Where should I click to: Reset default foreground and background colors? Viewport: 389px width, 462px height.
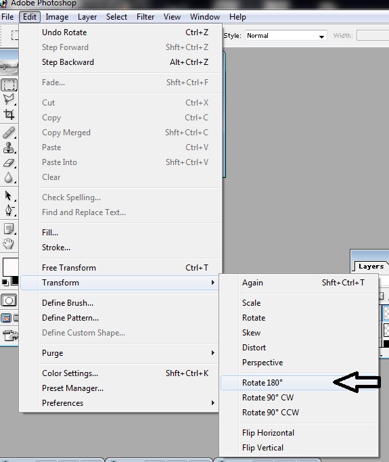coord(5,283)
